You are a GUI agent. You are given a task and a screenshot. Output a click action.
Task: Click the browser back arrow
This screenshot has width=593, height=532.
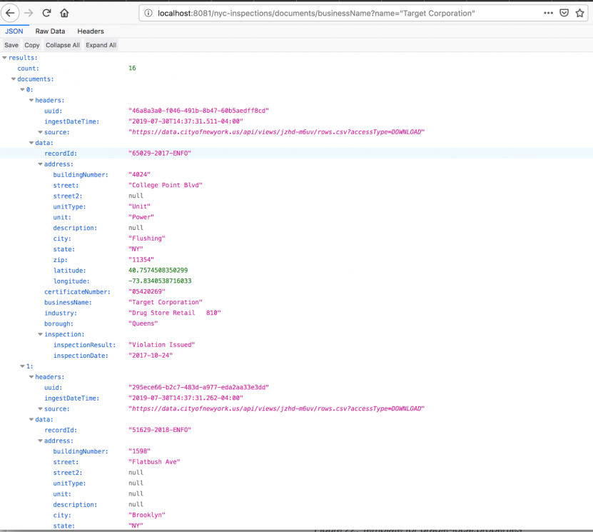[x=11, y=12]
